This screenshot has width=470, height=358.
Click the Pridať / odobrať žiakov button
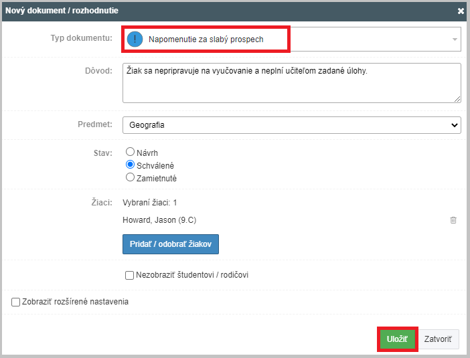point(171,244)
